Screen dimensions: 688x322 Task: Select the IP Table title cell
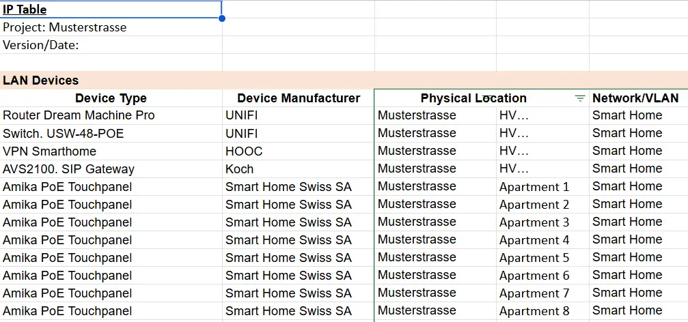click(x=111, y=9)
